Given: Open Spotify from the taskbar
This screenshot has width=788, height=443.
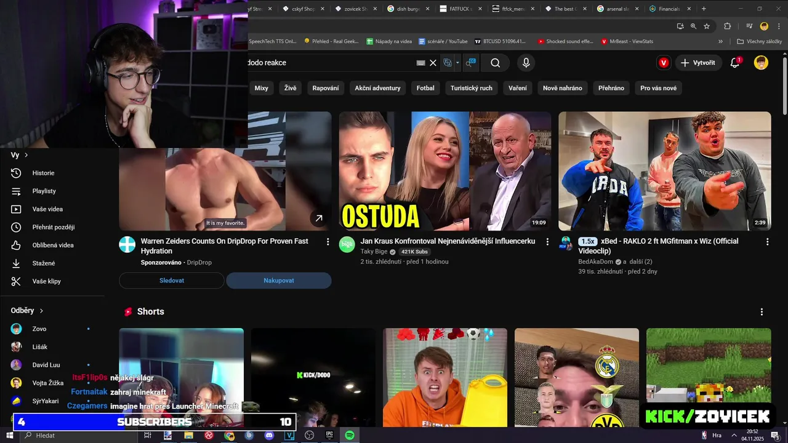Looking at the screenshot, I should 350,435.
